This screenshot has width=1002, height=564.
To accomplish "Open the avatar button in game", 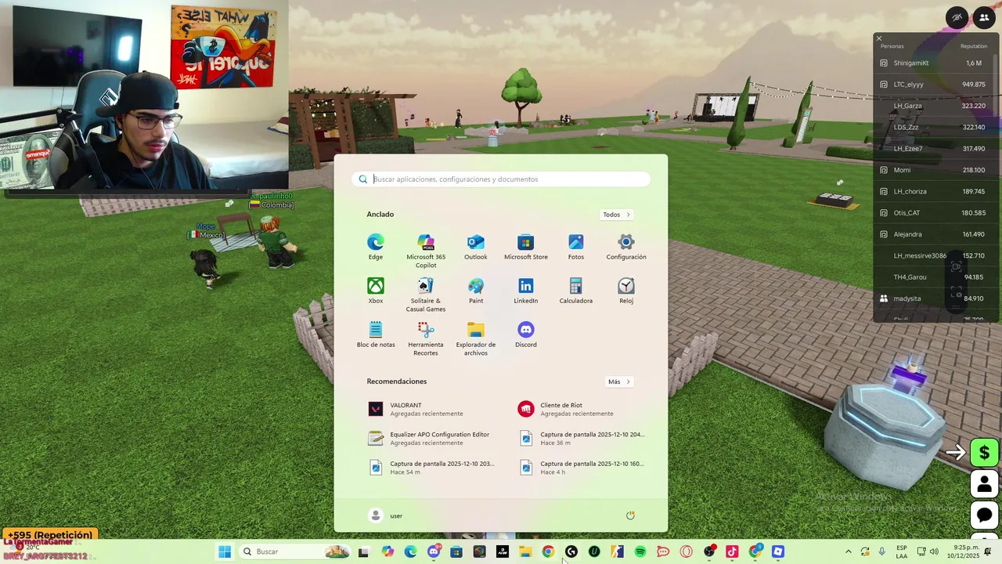I will point(984,484).
